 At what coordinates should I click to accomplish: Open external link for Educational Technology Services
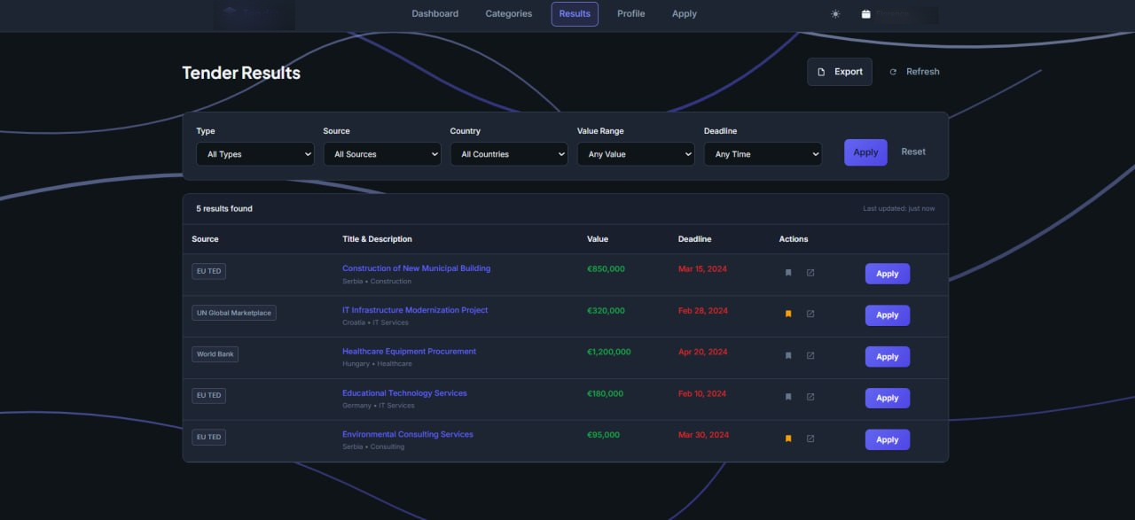coord(810,397)
